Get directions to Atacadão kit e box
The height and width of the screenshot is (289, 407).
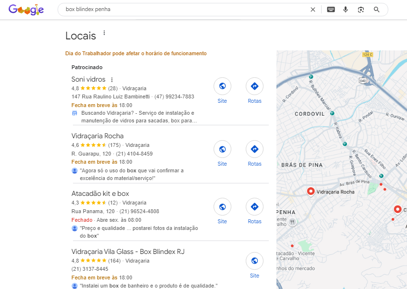[254, 207]
